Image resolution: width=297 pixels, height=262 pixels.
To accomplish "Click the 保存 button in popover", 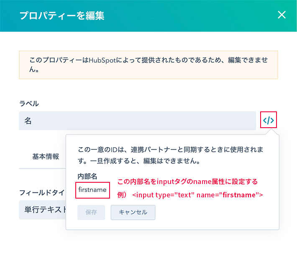I will (91, 212).
